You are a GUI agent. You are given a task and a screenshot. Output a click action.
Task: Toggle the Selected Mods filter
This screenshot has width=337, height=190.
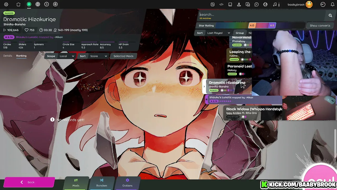pyautogui.click(x=123, y=56)
